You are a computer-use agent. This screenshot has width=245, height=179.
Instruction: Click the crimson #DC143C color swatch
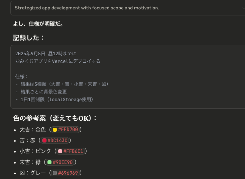[x=44, y=140]
